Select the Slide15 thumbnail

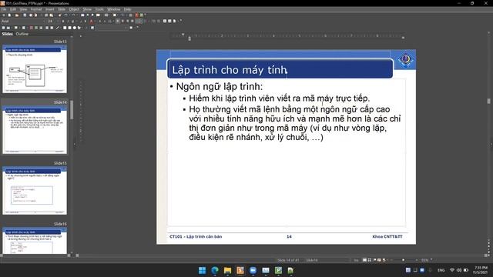pos(35,191)
